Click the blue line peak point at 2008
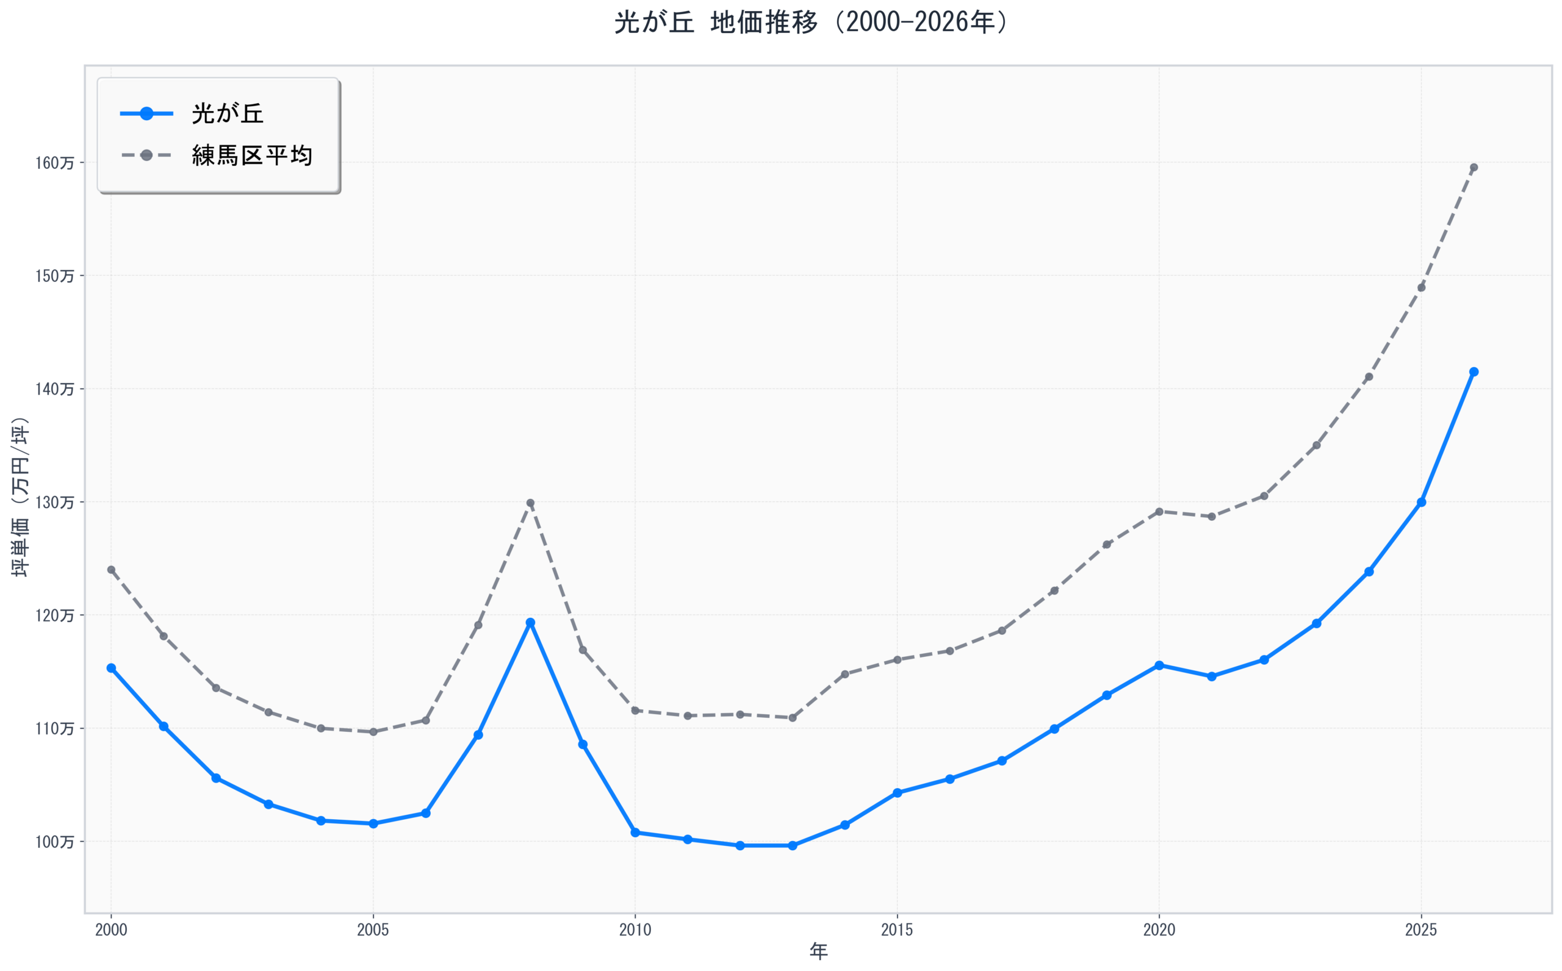 530,622
